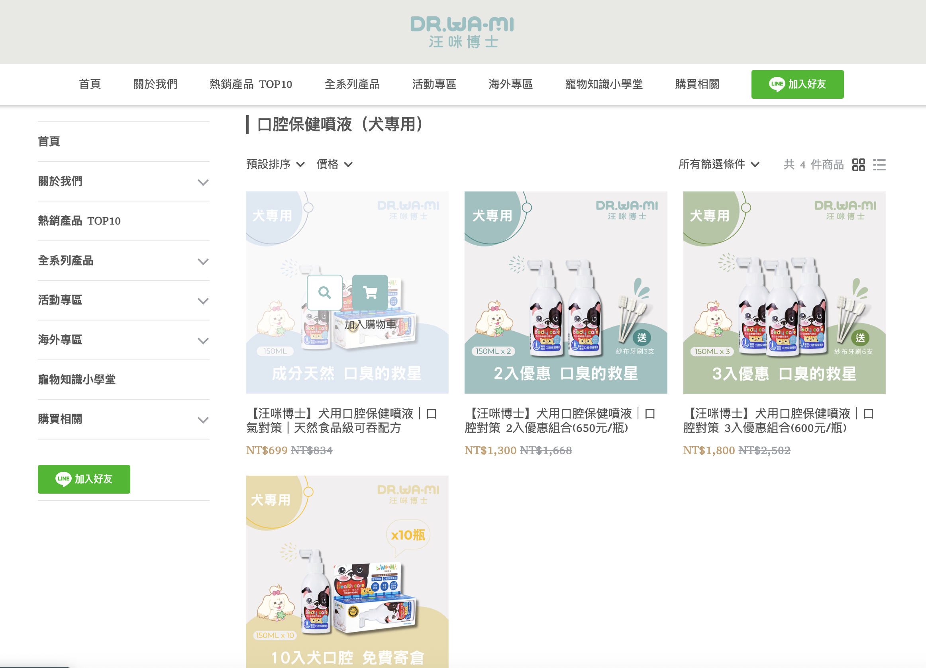The image size is (926, 668).
Task: Open the 3入優惠 product thumbnail
Action: (x=784, y=293)
